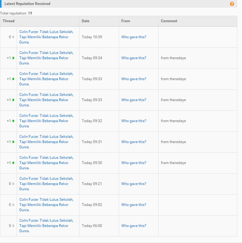Click the Comment column header
This screenshot has width=242, height=243.
(x=169, y=21)
